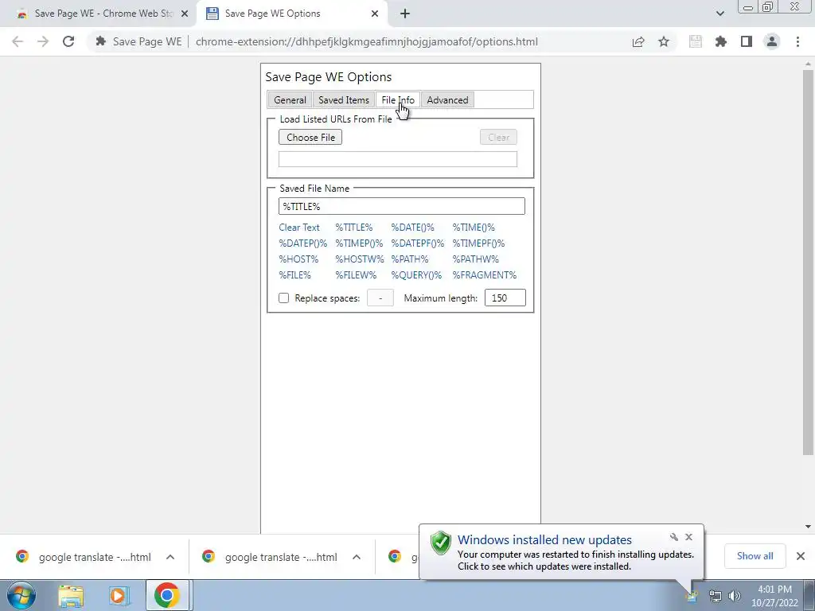Insert the %PATHW% token
This screenshot has width=815, height=611.
coord(476,259)
